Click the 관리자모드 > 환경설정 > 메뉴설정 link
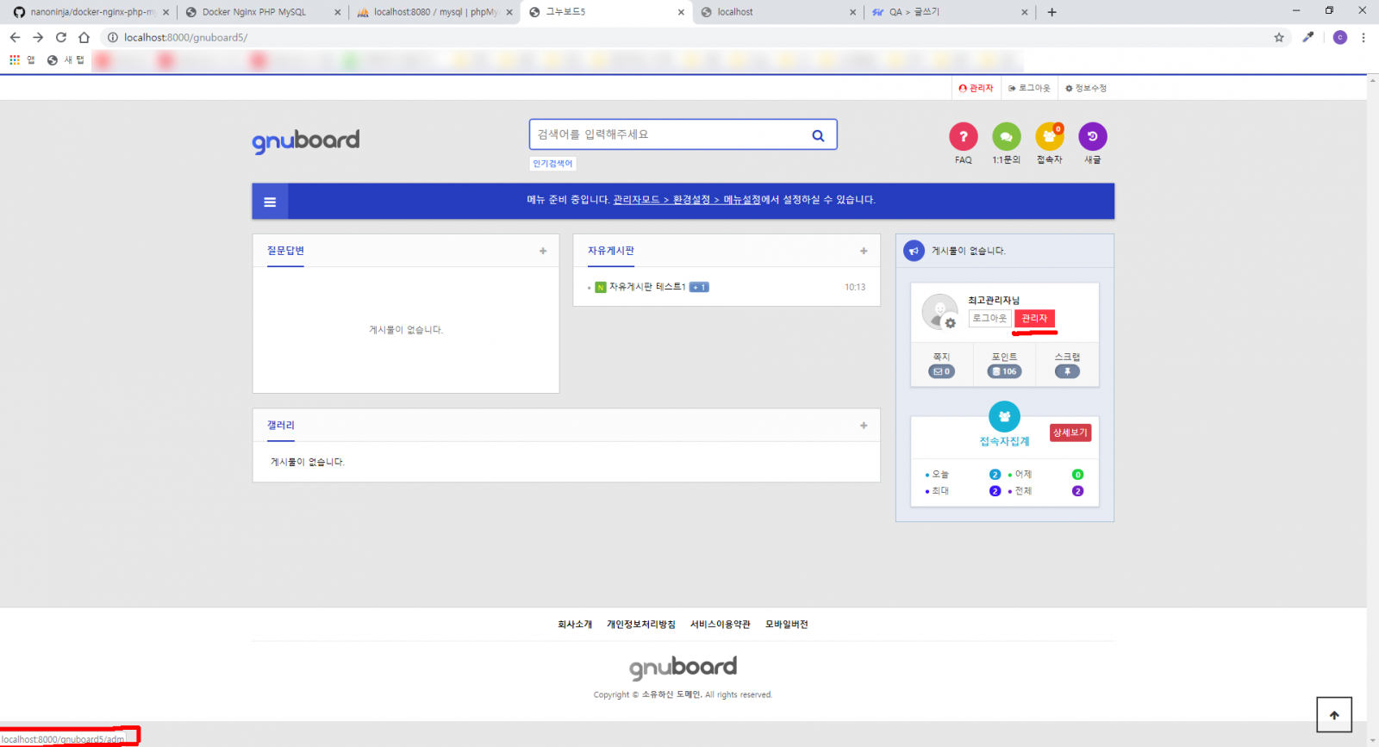 [687, 200]
